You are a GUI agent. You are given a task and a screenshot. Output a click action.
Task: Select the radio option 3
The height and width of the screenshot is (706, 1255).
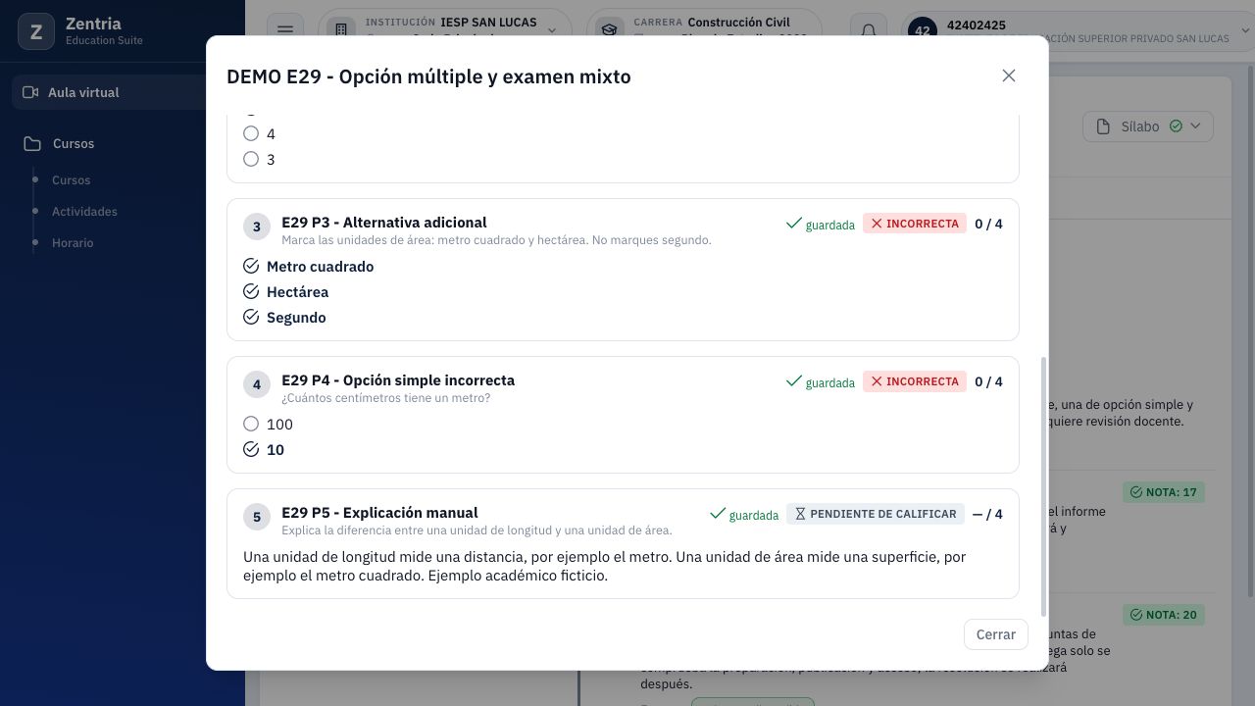click(251, 159)
